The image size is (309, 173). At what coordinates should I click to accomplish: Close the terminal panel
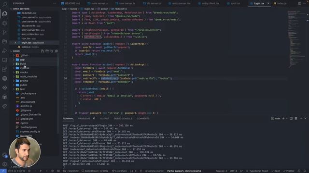pyautogui.click(x=305, y=118)
